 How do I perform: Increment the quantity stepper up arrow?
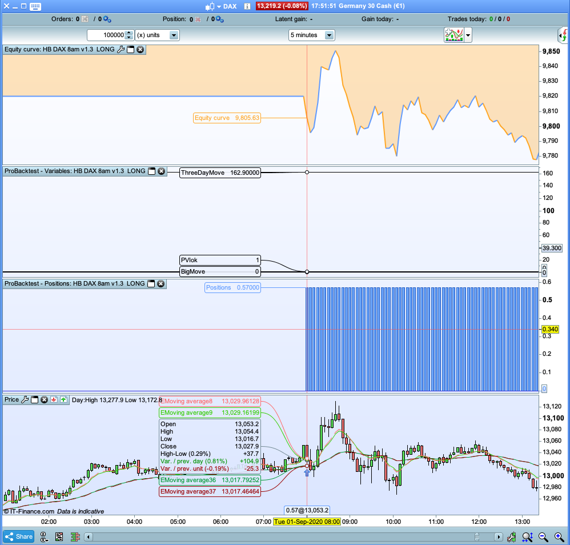[129, 33]
